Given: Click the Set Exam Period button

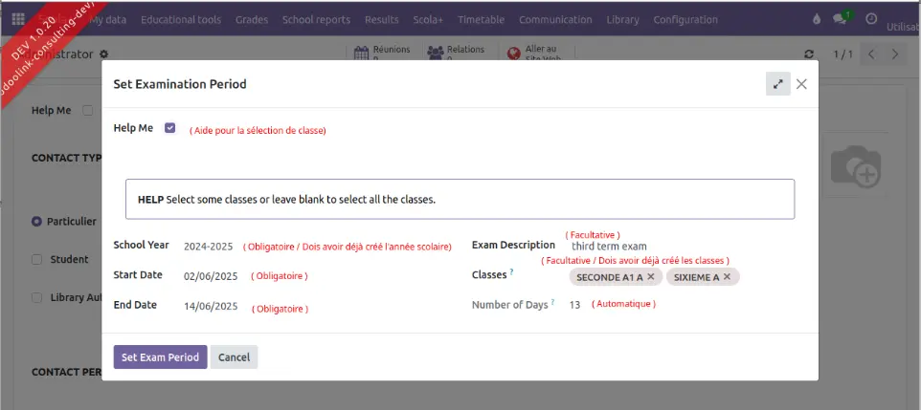Looking at the screenshot, I should point(160,356).
